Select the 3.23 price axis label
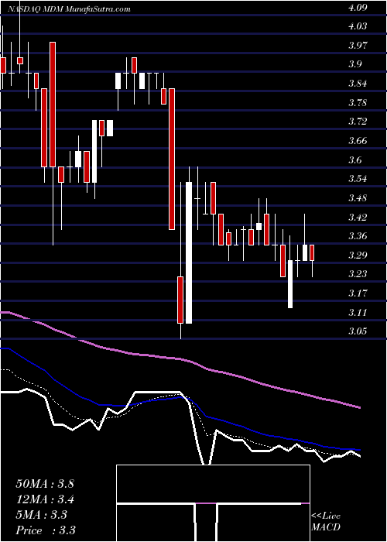Viewport: 387px width, 542px height. click(x=357, y=274)
